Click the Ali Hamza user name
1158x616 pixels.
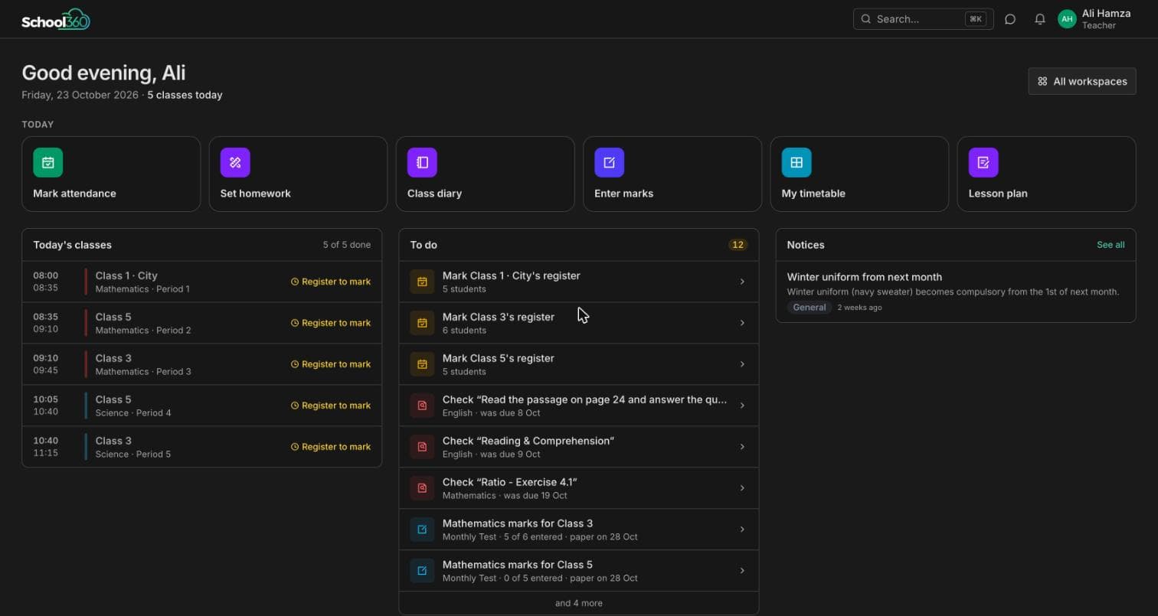pos(1106,13)
